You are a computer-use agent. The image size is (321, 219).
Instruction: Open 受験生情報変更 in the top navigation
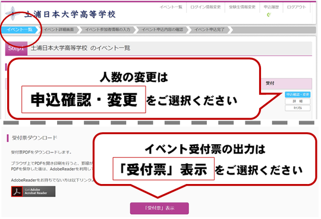coord(242,7)
